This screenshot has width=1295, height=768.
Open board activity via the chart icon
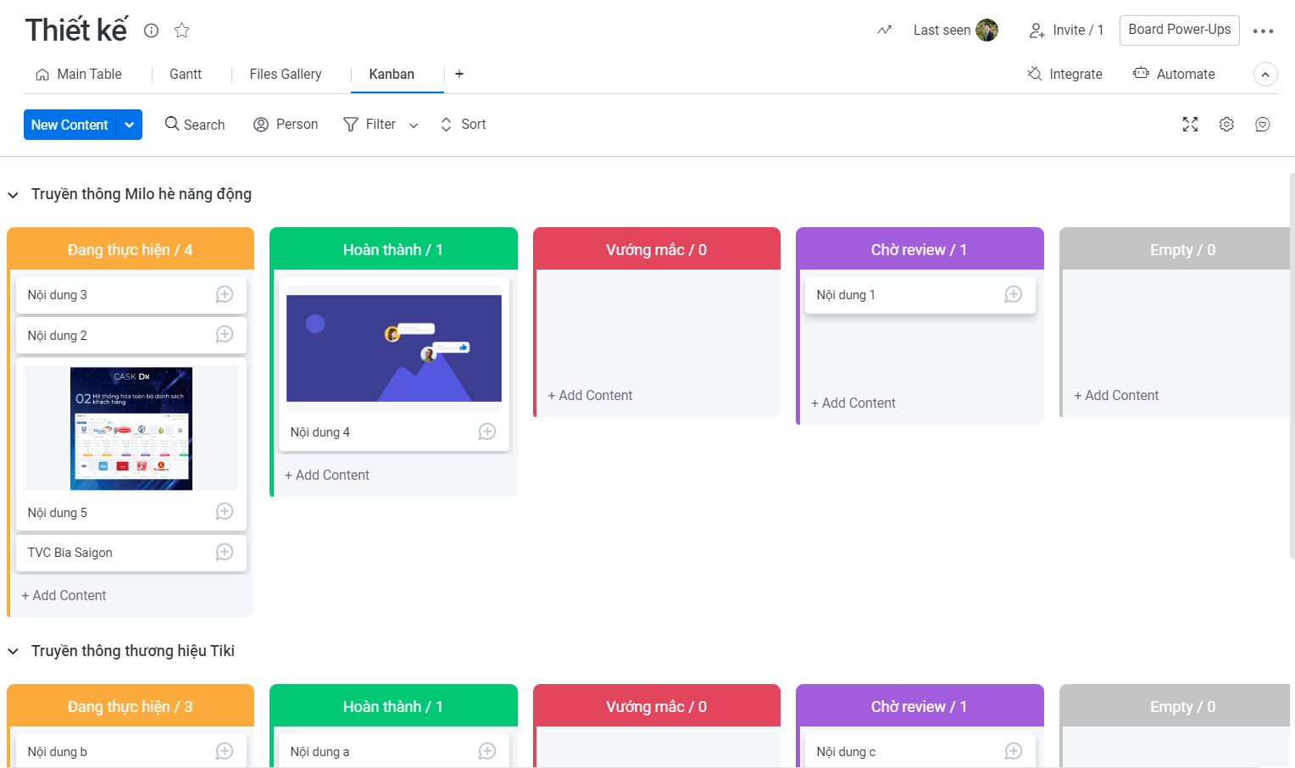(x=884, y=30)
